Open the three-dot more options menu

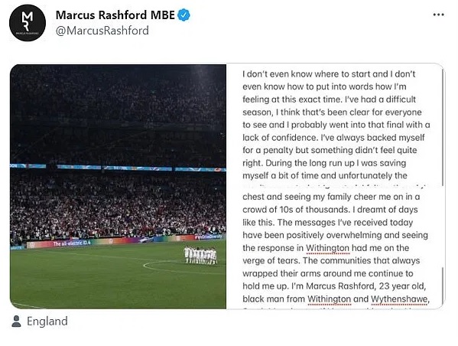438,15
